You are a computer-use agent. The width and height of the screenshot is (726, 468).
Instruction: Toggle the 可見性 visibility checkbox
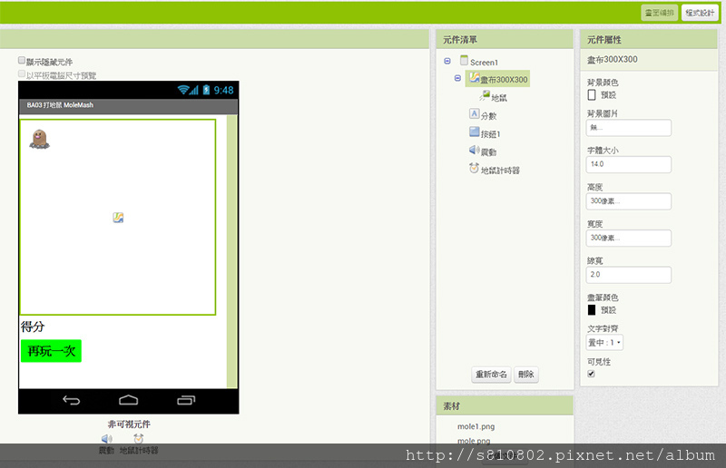(x=592, y=374)
